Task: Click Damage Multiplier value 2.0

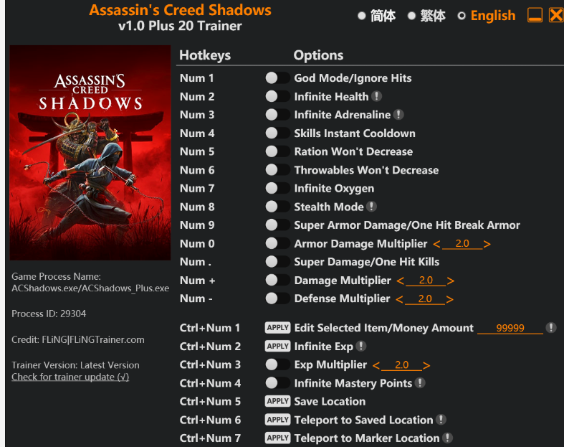Action: (x=426, y=281)
